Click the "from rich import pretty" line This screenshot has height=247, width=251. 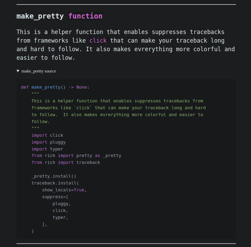pyautogui.click(x=76, y=156)
